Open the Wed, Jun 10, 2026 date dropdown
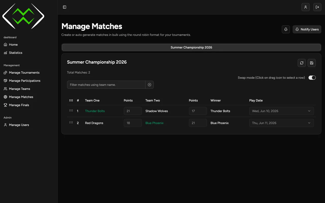 pos(282,111)
